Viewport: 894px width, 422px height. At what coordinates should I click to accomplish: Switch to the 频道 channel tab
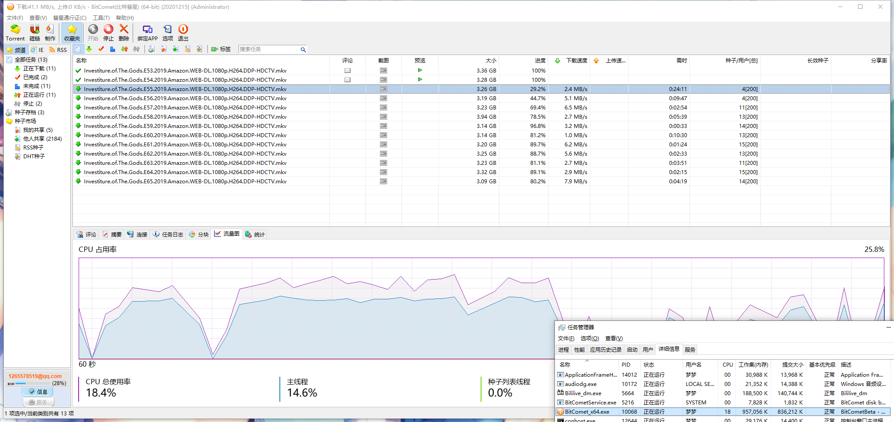16,50
